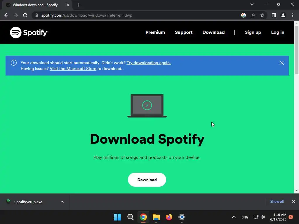Screen dimensions: 299x224
Task: Open a new tab with plus icon
Action: pyautogui.click(x=79, y=5)
